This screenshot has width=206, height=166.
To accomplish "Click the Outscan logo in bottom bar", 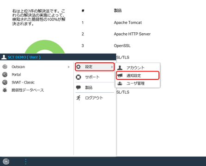I will click(6, 161).
